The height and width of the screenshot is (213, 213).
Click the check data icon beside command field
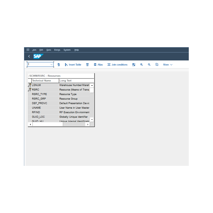(x=59, y=64)
